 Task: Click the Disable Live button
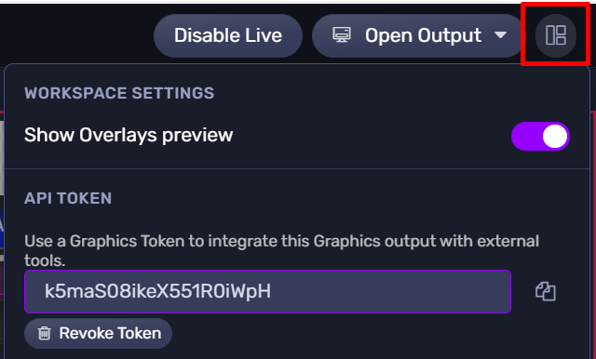(228, 35)
